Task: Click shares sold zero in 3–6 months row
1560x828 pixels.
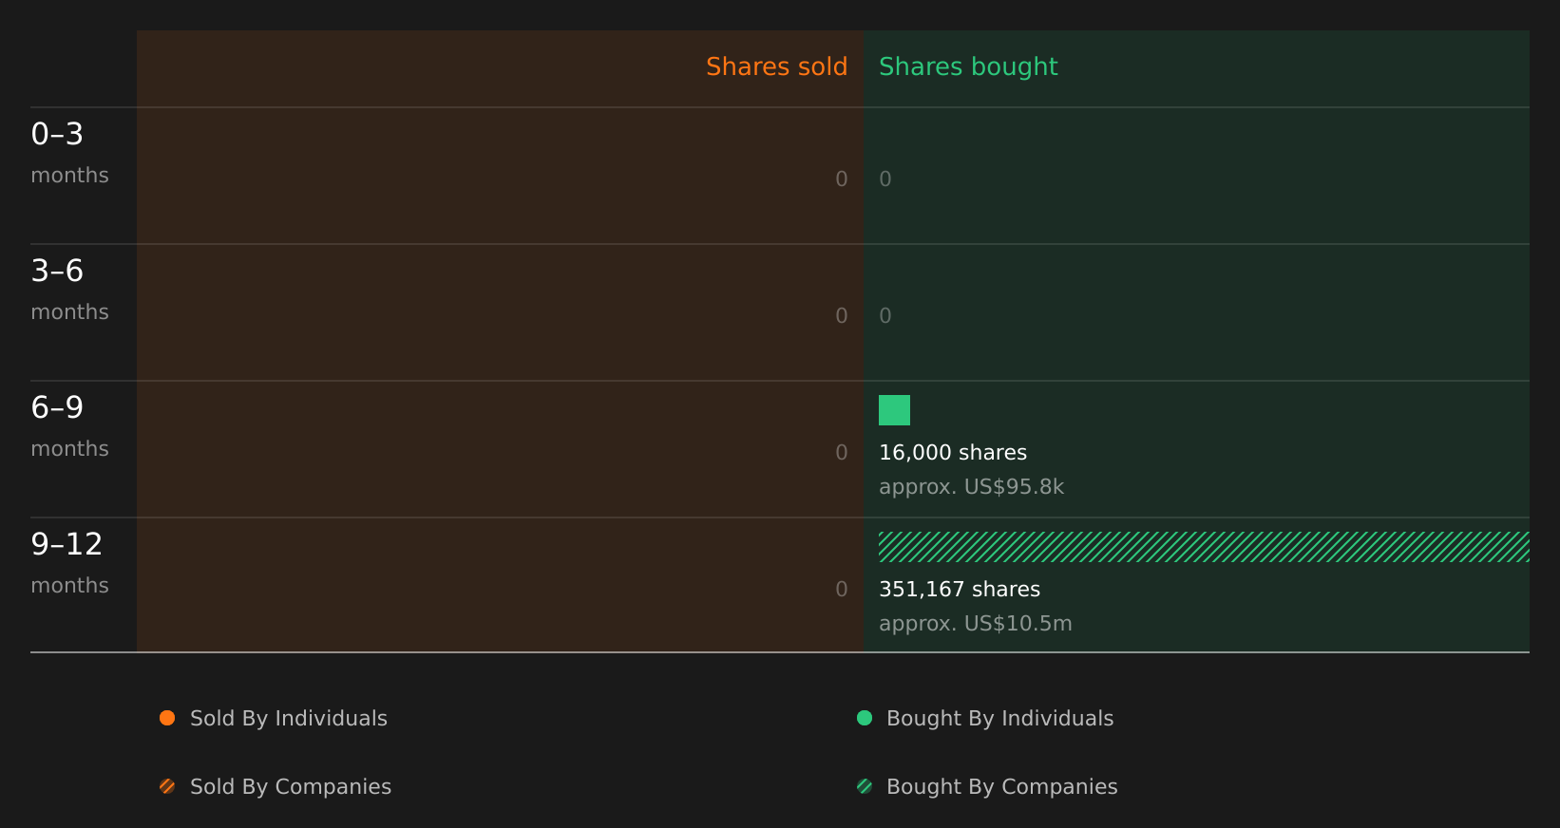Action: tap(842, 316)
